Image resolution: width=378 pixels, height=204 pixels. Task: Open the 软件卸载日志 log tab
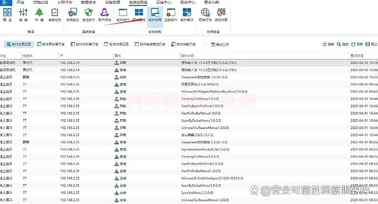(x=183, y=44)
